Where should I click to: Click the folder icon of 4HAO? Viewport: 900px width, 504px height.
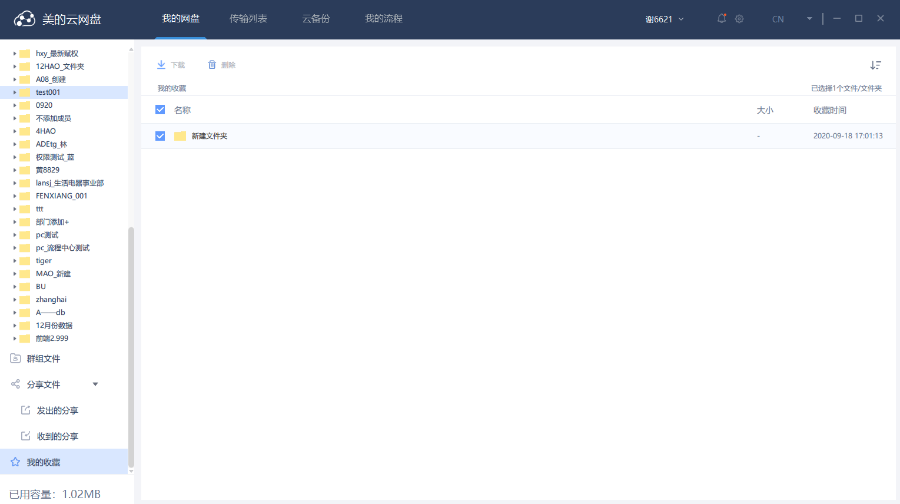25,131
